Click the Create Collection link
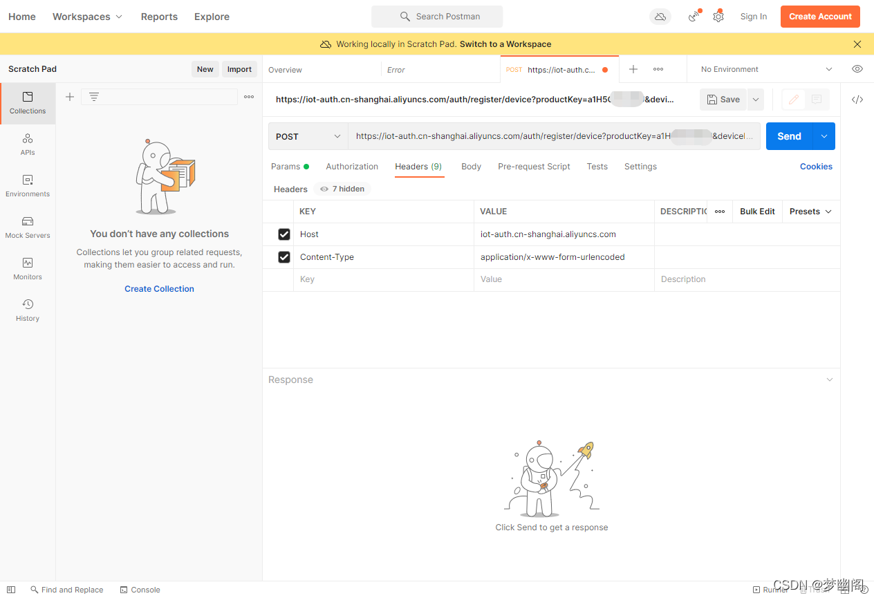Screen dimensions: 874x598 [159, 289]
